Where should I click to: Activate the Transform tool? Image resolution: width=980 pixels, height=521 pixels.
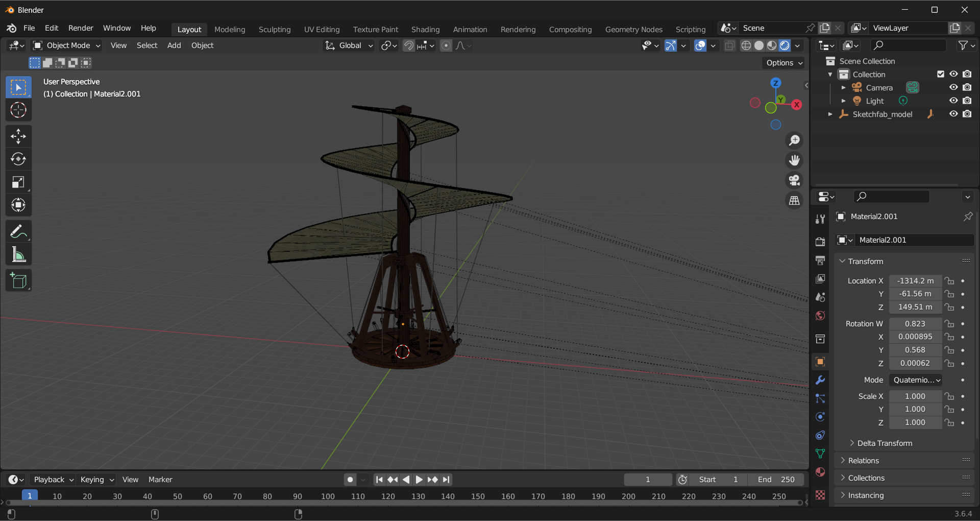[18, 205]
